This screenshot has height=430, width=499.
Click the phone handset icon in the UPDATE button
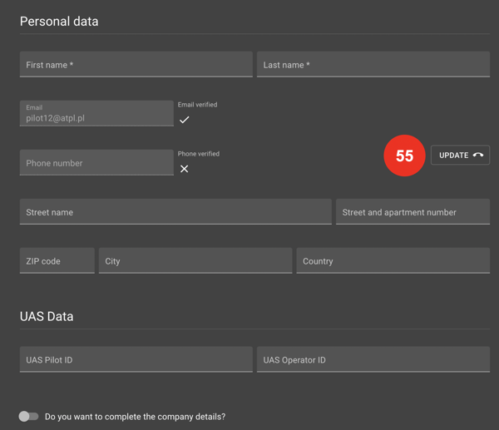pyautogui.click(x=477, y=156)
